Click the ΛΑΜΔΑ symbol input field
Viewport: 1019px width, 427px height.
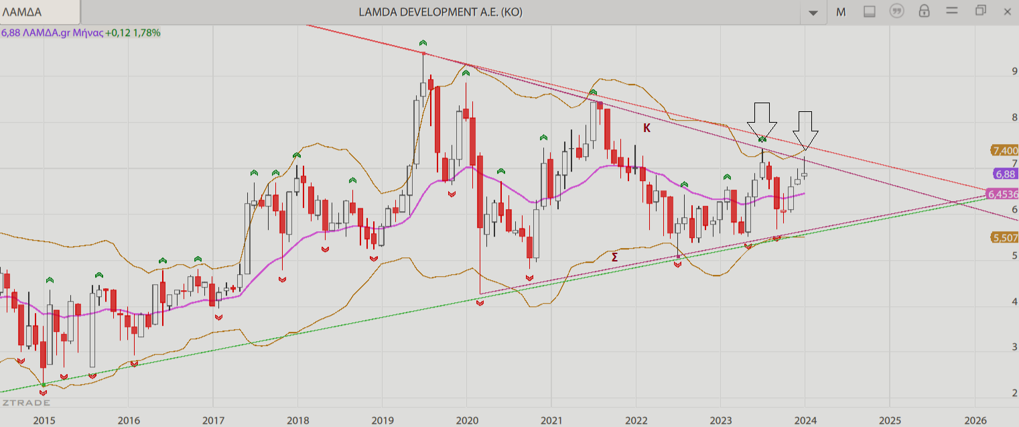(40, 12)
